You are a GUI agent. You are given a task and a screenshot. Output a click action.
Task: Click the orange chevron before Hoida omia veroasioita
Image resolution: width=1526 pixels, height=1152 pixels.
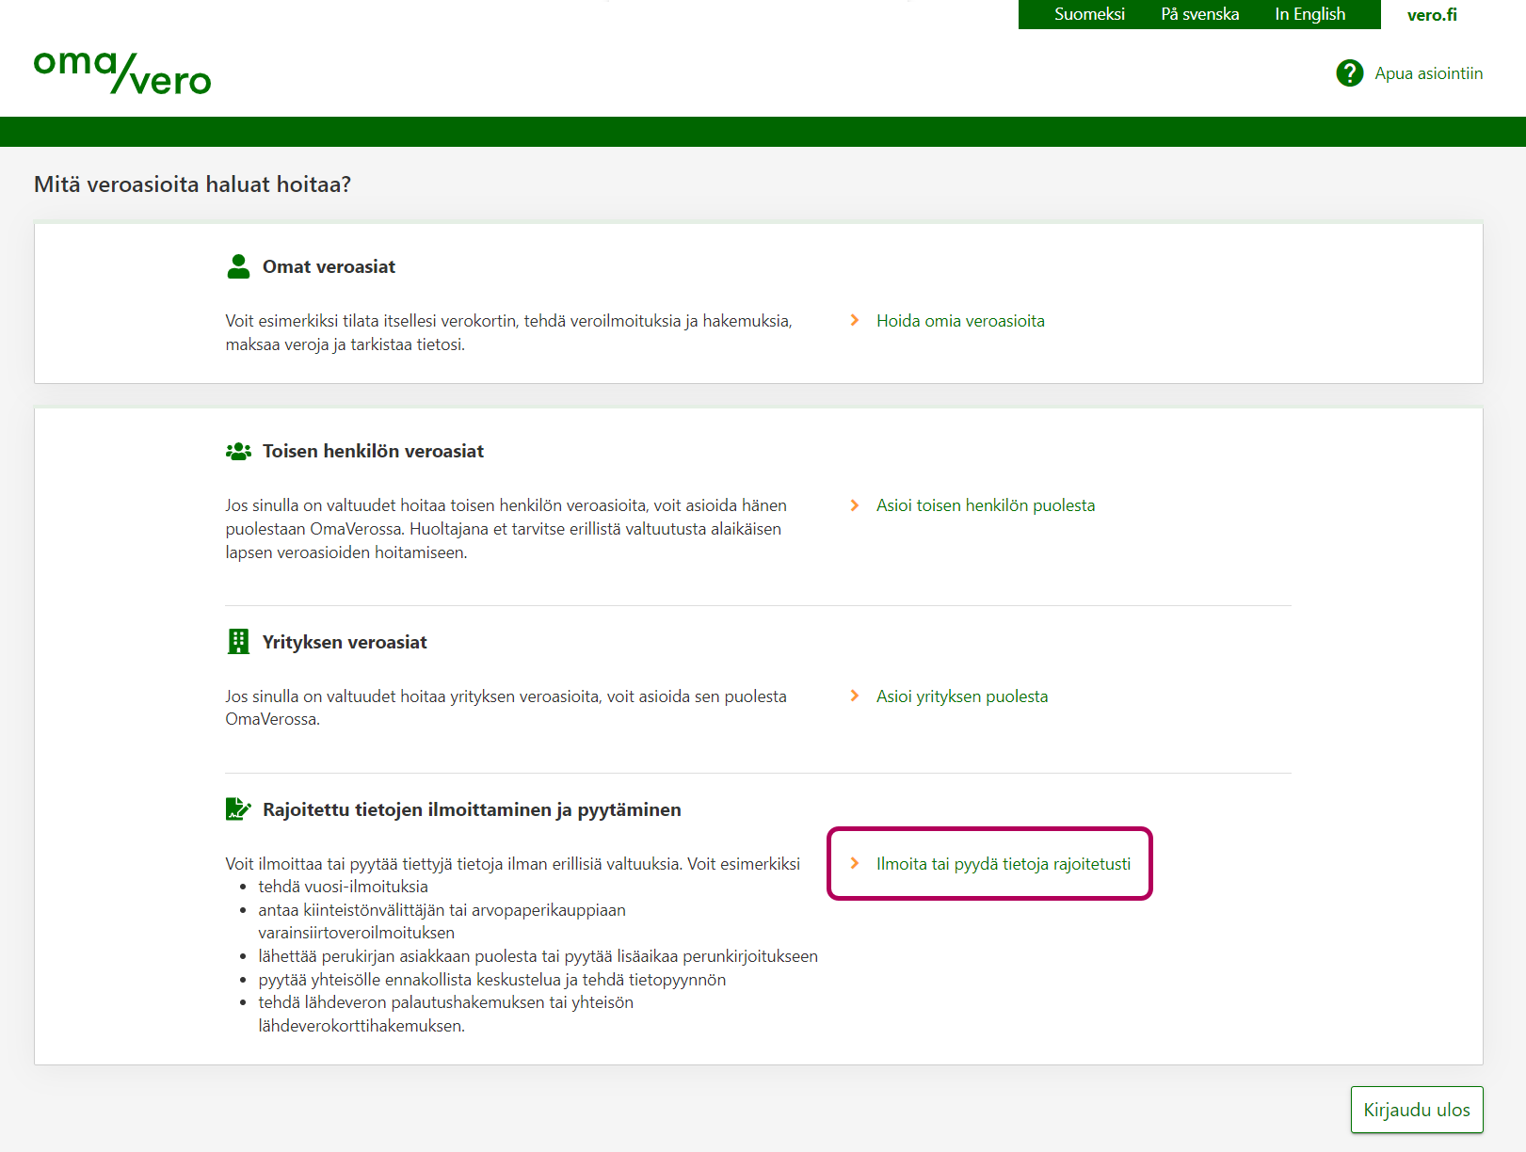(855, 321)
